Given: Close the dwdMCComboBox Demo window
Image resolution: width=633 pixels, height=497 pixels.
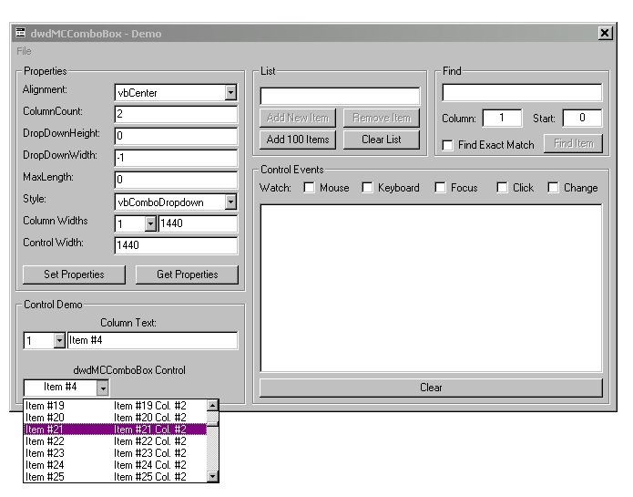Looking at the screenshot, I should click(x=605, y=33).
